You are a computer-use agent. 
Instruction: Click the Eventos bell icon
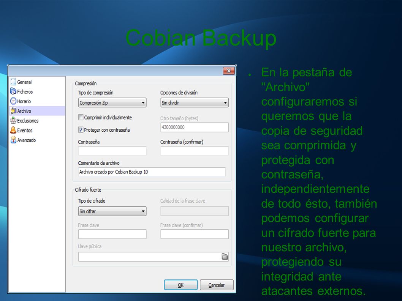point(13,130)
